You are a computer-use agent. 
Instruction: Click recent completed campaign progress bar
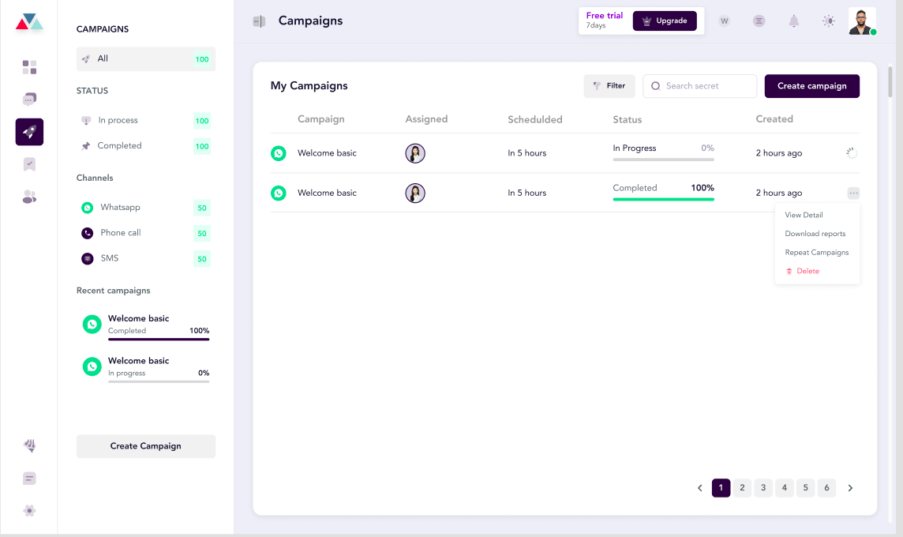click(x=159, y=340)
